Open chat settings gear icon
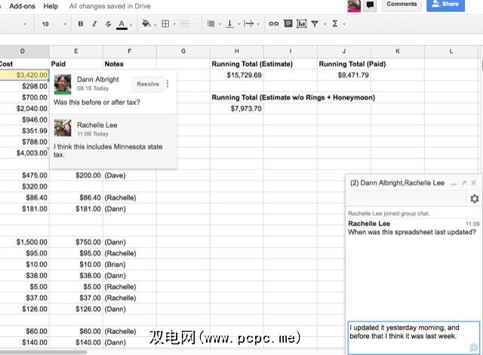Viewport: 483px width, 355px height. click(x=475, y=199)
